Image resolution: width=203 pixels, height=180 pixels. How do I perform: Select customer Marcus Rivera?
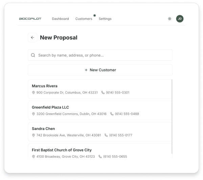(x=100, y=89)
